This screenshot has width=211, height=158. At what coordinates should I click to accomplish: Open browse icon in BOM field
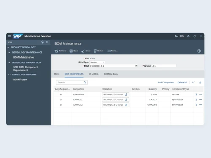tap(136, 66)
